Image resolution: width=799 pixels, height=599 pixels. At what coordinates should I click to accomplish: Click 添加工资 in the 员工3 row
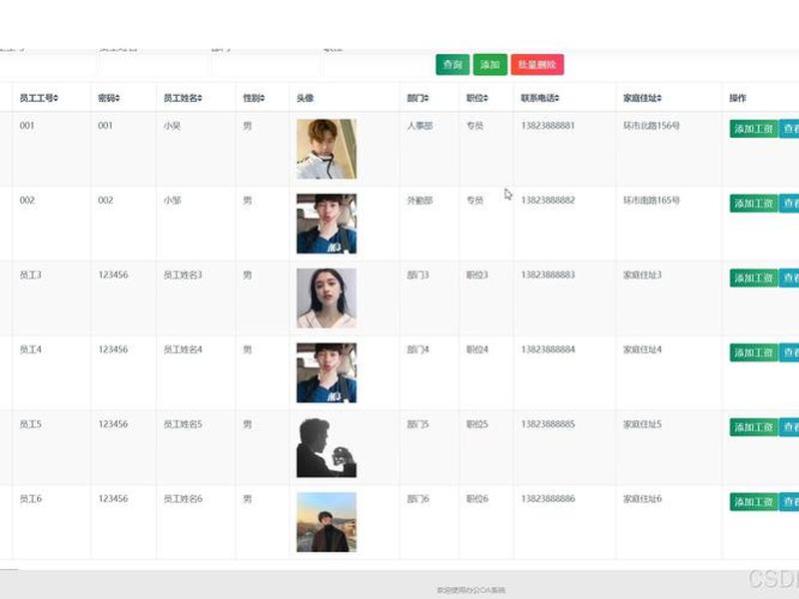pyautogui.click(x=754, y=279)
